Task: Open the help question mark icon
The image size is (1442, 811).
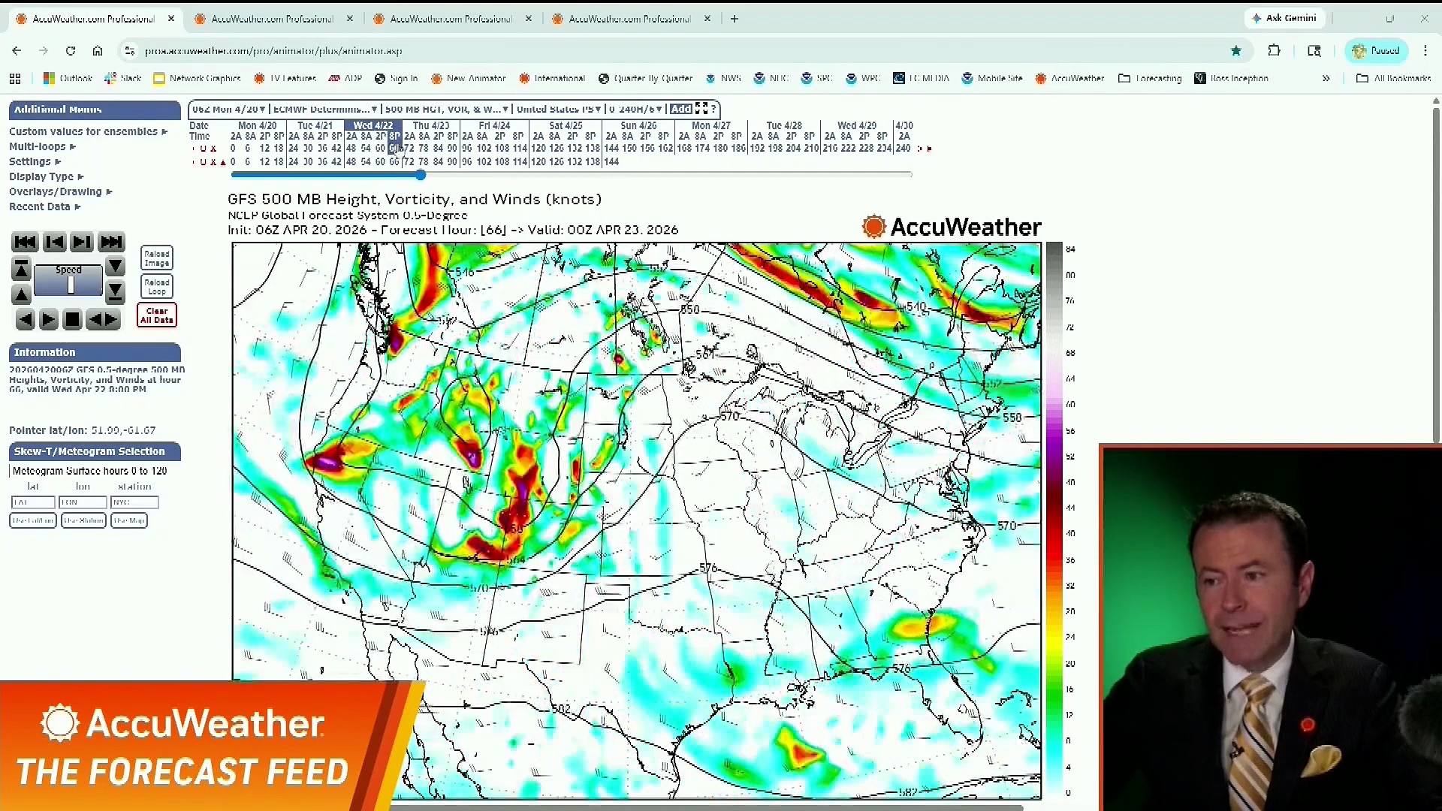Action: (x=714, y=109)
